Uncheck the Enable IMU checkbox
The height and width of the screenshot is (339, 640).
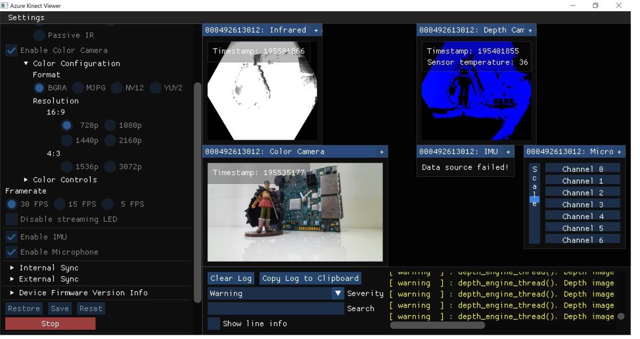coord(11,237)
